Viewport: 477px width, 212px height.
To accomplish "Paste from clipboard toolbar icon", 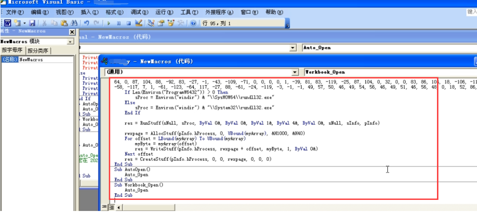I will [64, 23].
